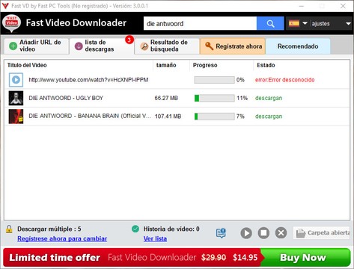Viewport: 354px width, 269px height.
Task: Switch to lista de descargas tab
Action: 102,46
